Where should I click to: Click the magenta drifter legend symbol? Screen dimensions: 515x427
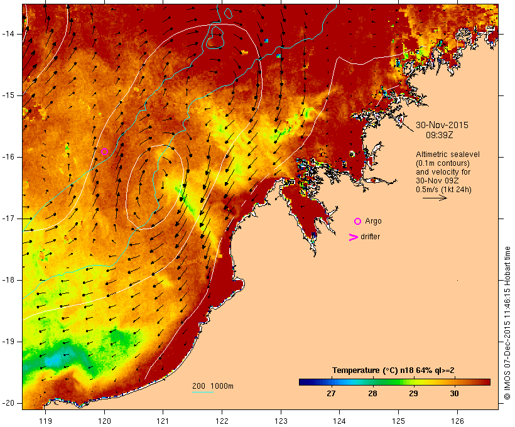(x=353, y=237)
